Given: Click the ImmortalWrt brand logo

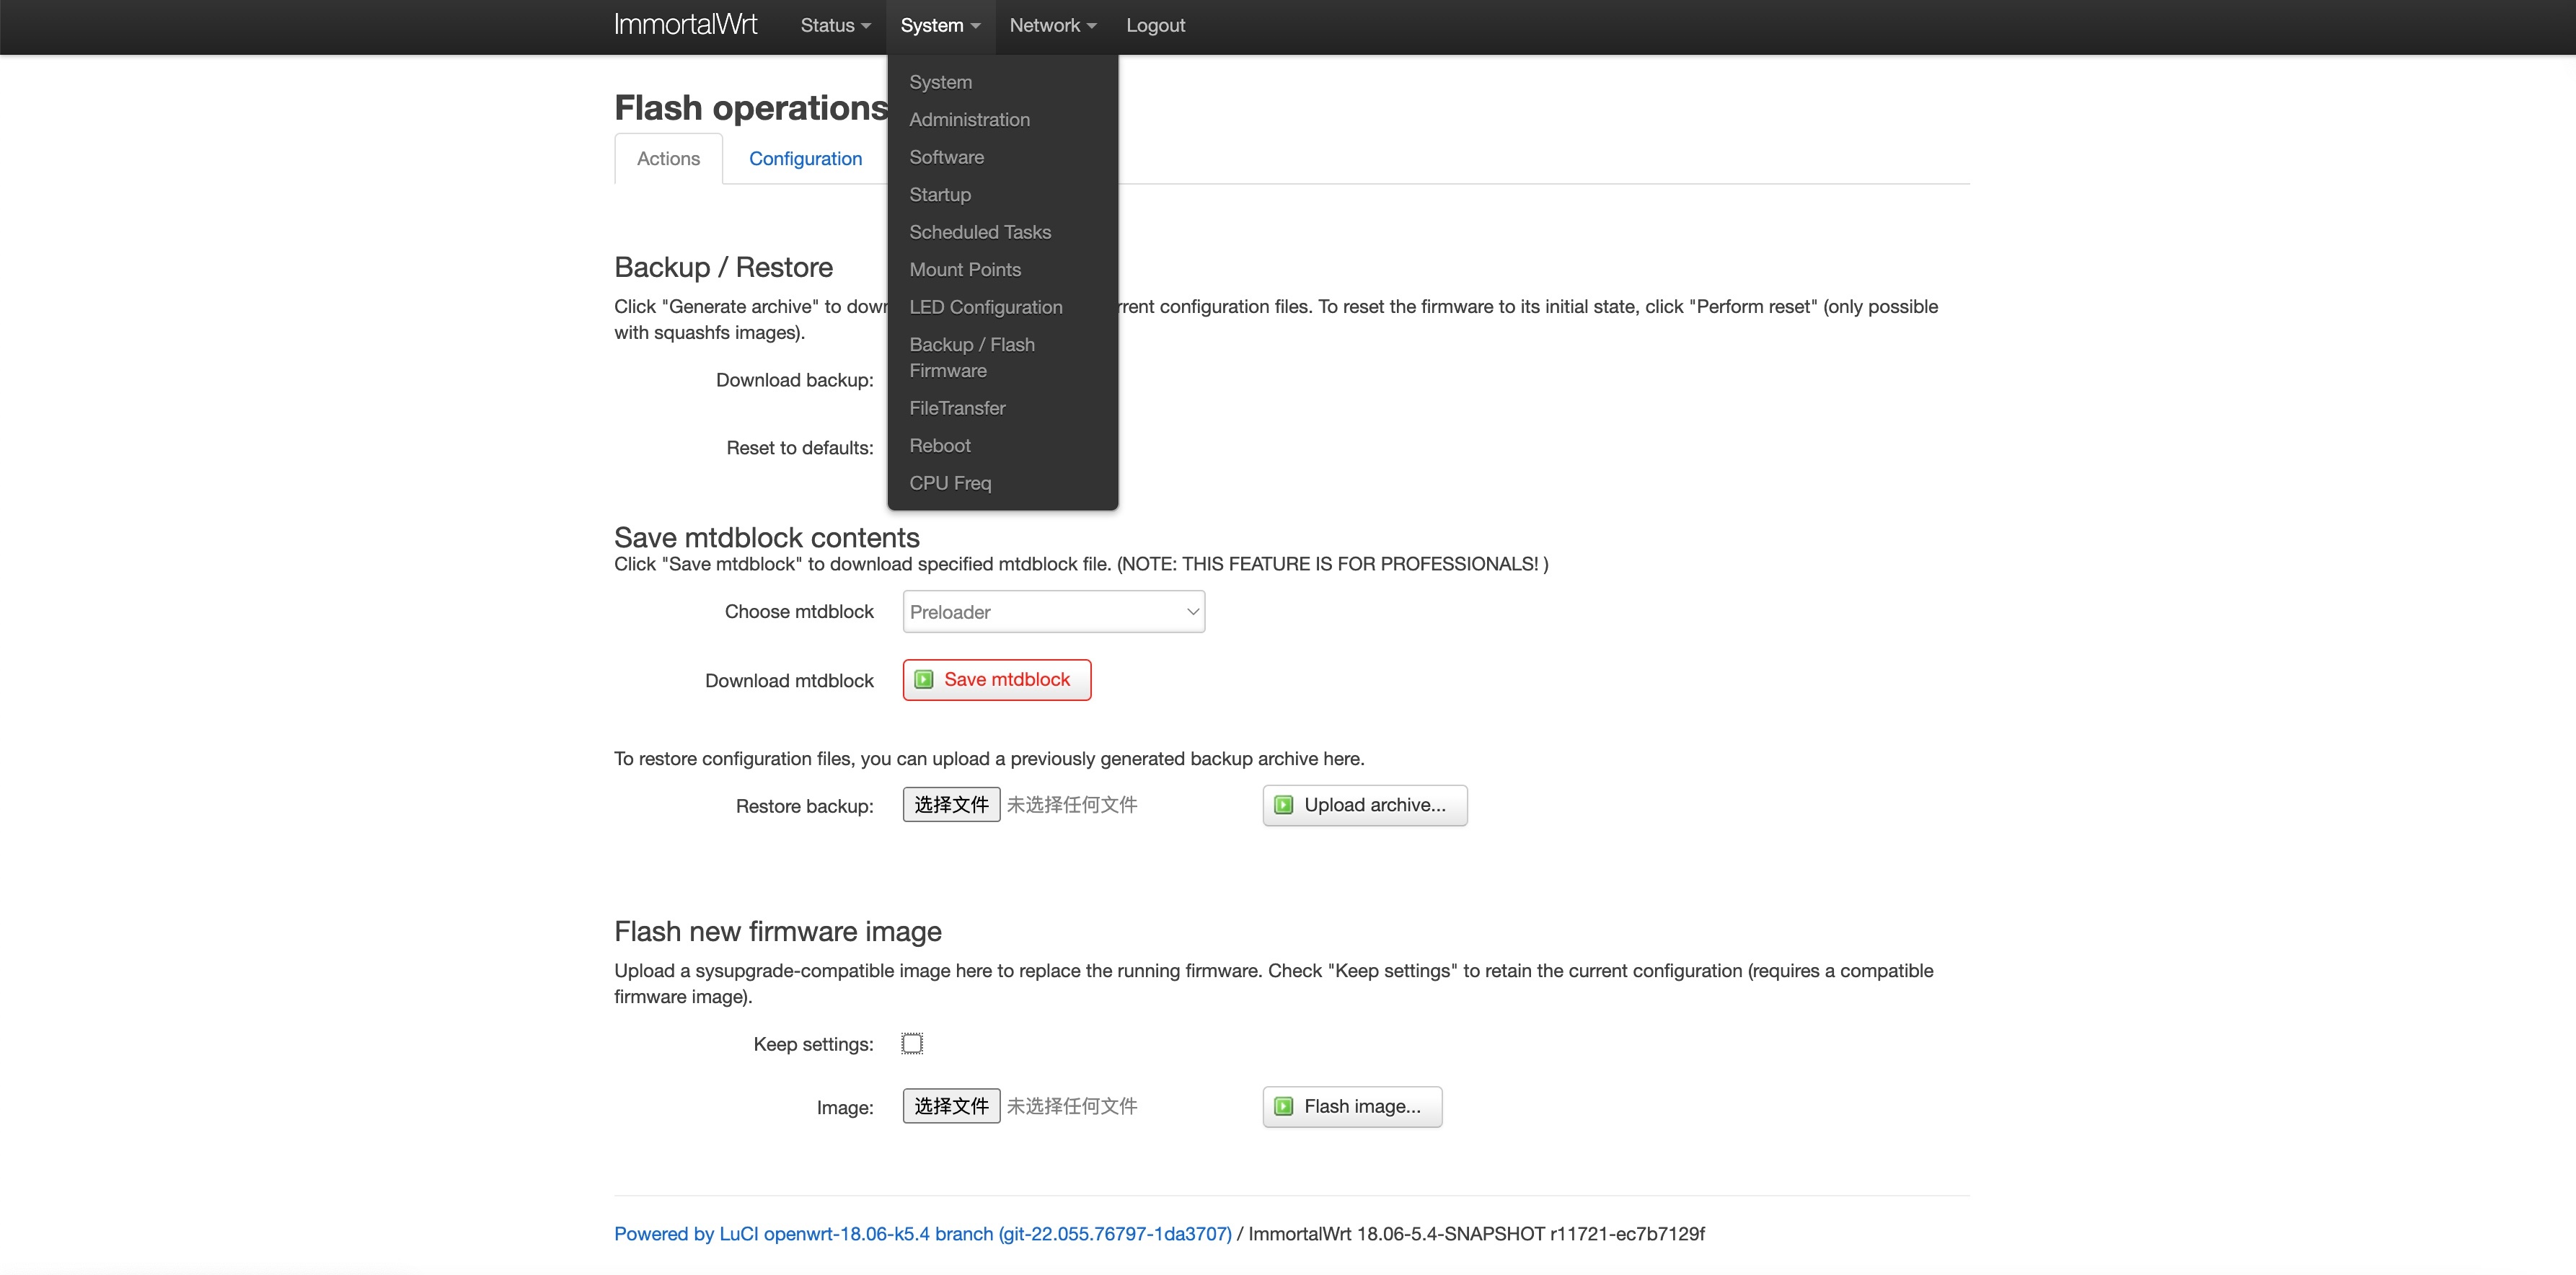Looking at the screenshot, I should (x=685, y=25).
